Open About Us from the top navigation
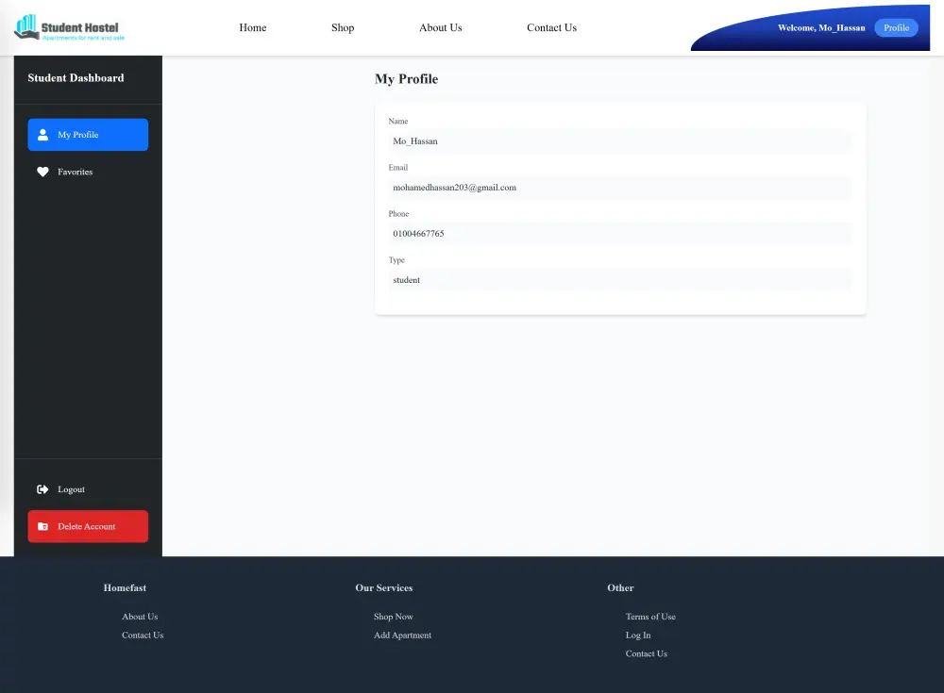The image size is (944, 693). (x=440, y=27)
